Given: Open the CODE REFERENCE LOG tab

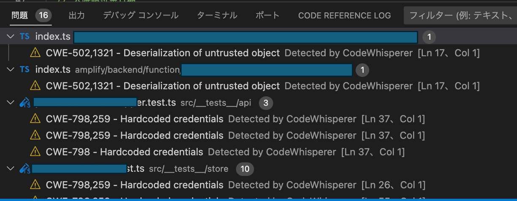Looking at the screenshot, I should point(344,16).
